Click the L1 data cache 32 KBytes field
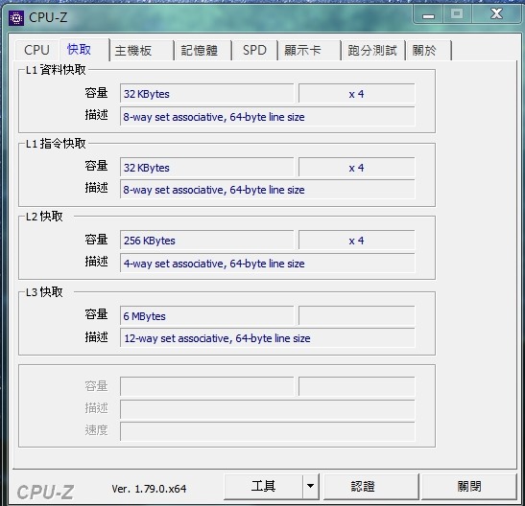Screen dimensions: 525x506 pos(206,94)
